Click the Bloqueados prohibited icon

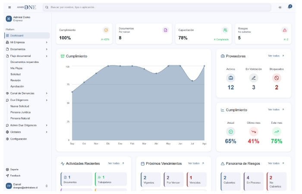(277, 78)
